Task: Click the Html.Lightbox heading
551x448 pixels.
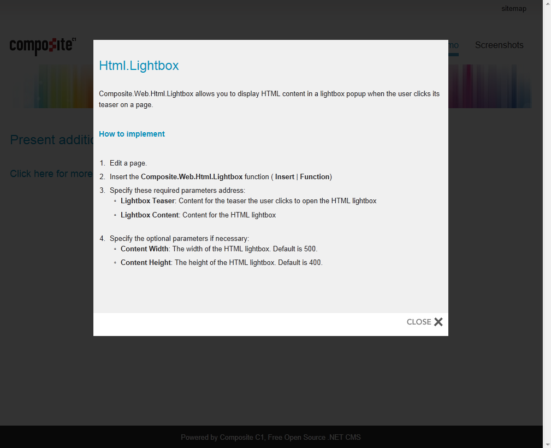Action: coord(139,66)
